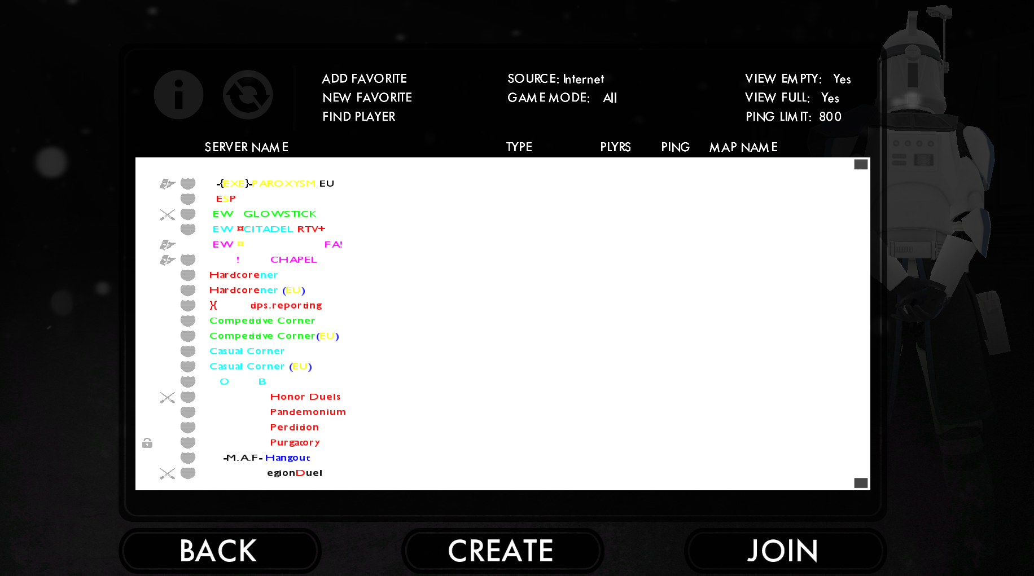
Task: Click the flag icon beside PAROXYSM EU server
Action: pyautogui.click(x=167, y=184)
